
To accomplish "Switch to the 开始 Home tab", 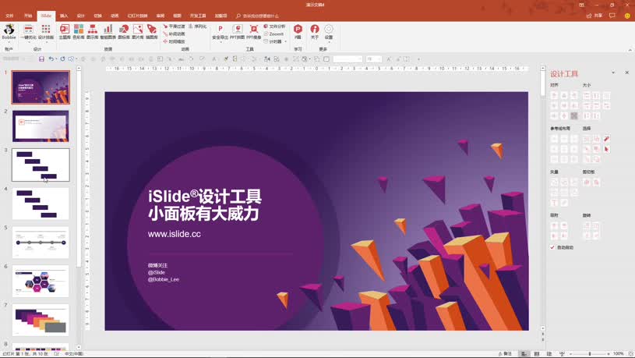I will coord(28,16).
